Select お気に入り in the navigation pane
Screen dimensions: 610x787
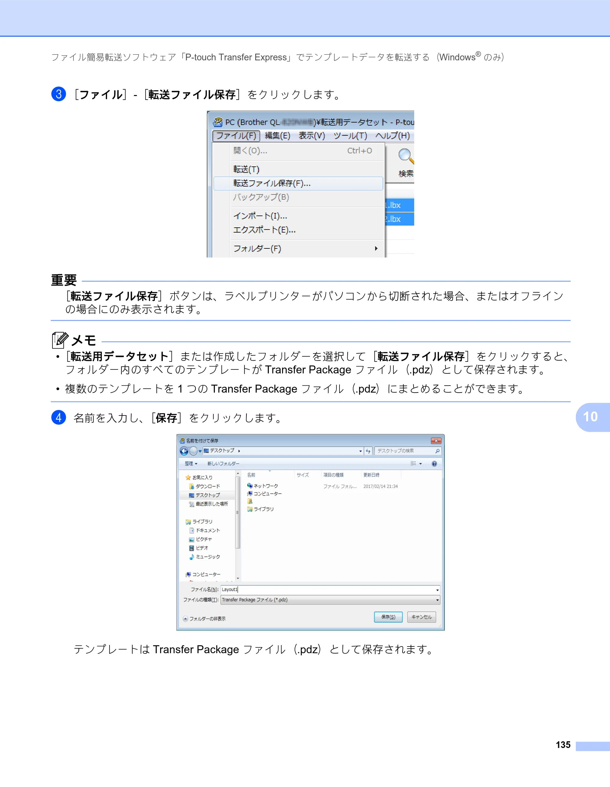pyautogui.click(x=199, y=477)
